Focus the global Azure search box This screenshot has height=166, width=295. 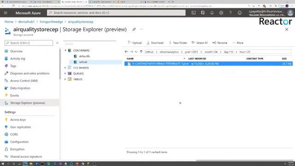click(116, 13)
